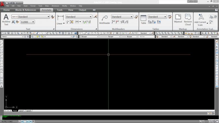Click the first-layout navigation arrow
This screenshot has width=219, height=123.
tap(5, 111)
